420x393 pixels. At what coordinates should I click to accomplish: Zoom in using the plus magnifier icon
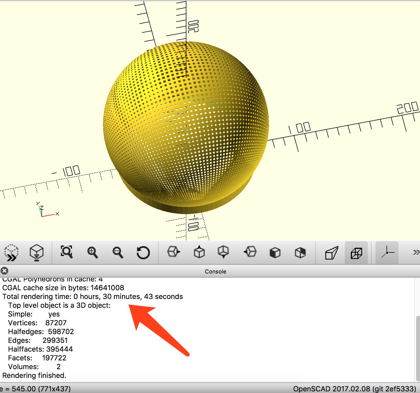(92, 252)
